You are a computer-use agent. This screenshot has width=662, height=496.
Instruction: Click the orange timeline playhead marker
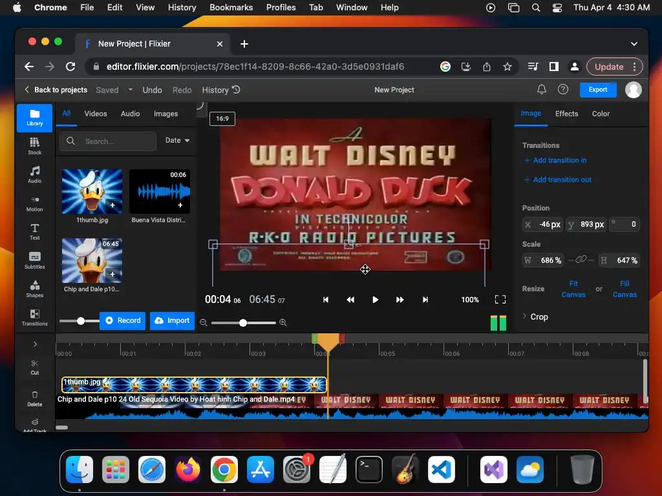(328, 342)
